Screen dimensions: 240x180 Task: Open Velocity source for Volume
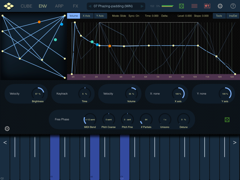[x=108, y=93]
